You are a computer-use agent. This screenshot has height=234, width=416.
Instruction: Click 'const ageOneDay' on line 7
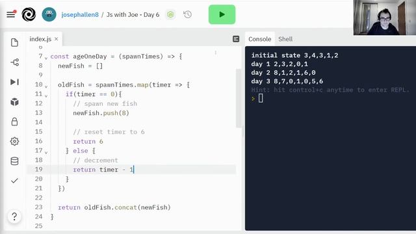pos(79,57)
